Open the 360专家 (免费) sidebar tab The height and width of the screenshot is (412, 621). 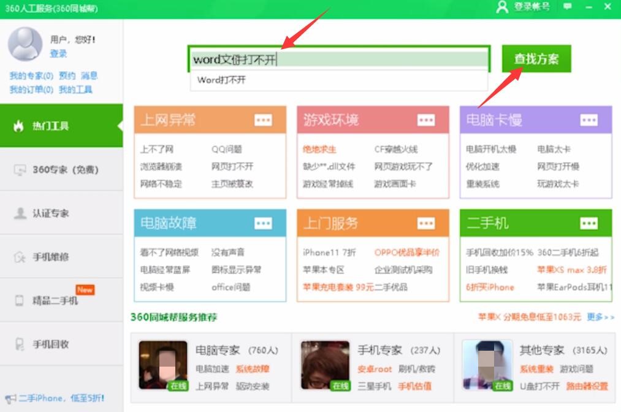pos(61,170)
